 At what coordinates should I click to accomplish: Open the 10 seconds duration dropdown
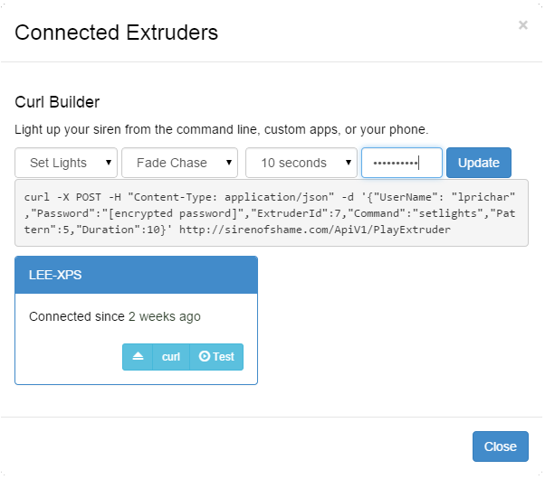pos(301,163)
